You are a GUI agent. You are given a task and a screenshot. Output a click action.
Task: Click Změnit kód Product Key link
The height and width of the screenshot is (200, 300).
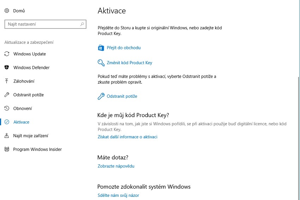point(129,63)
